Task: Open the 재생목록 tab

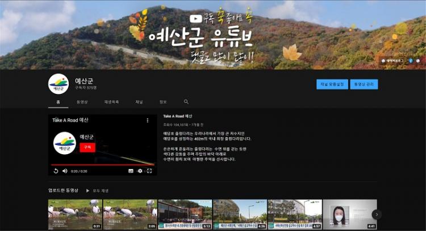Action: coord(111,102)
